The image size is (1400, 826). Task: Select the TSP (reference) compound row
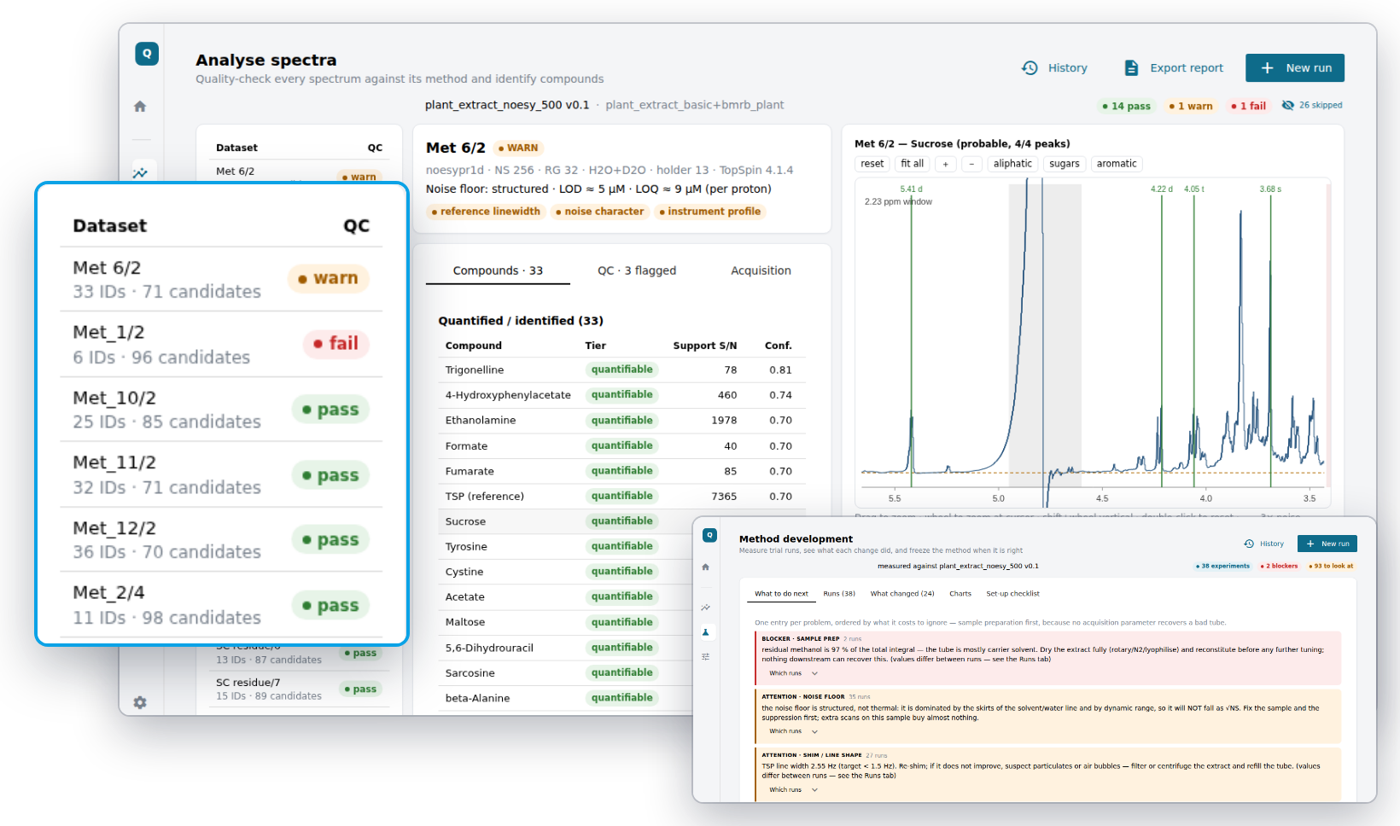click(621, 497)
